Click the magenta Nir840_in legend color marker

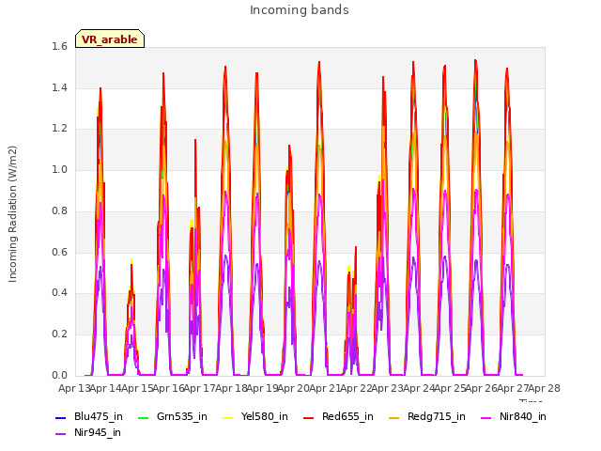(x=486, y=417)
